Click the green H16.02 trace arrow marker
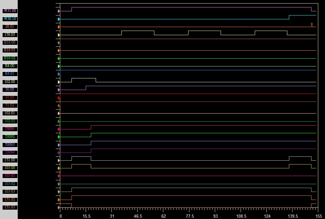Viewport: 325px width, 219px height. coord(59,58)
